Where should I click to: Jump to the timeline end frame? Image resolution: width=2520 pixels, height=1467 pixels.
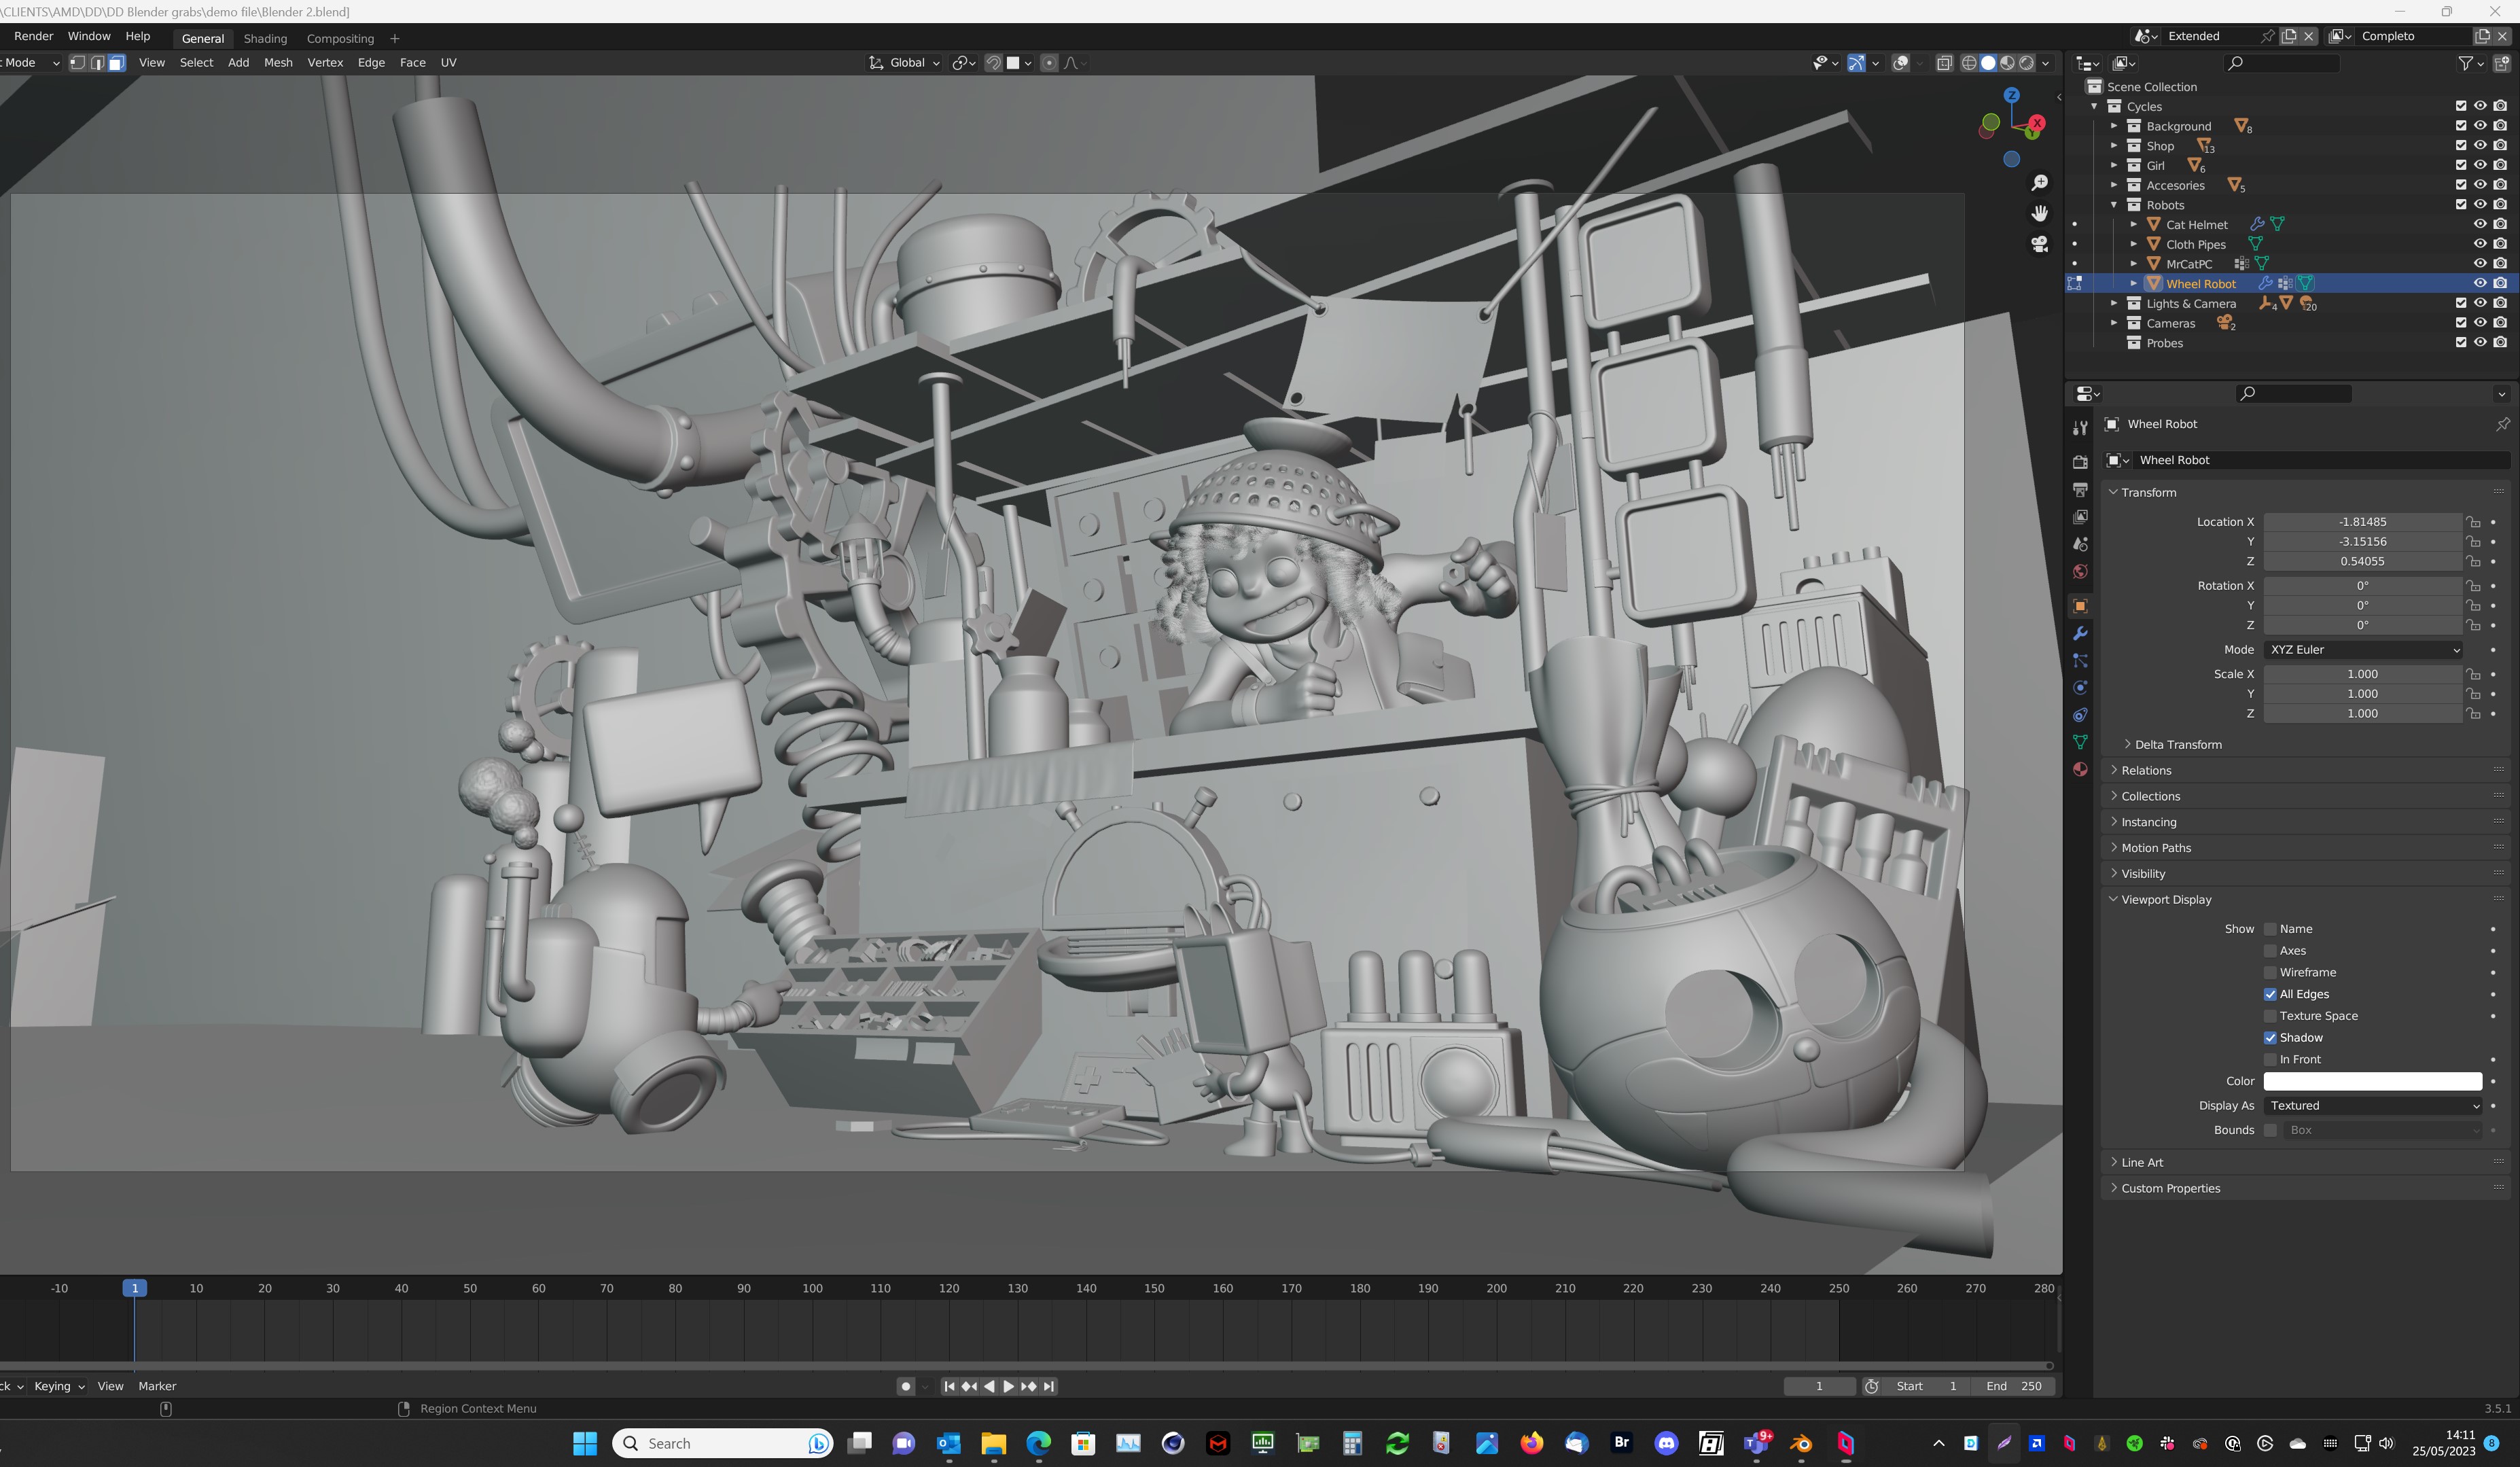tap(1049, 1387)
